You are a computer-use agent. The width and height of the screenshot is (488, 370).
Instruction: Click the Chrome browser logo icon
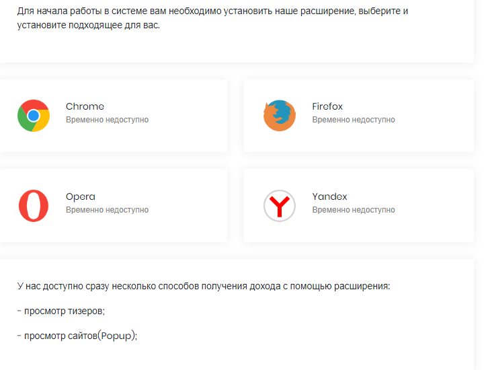pyautogui.click(x=34, y=115)
